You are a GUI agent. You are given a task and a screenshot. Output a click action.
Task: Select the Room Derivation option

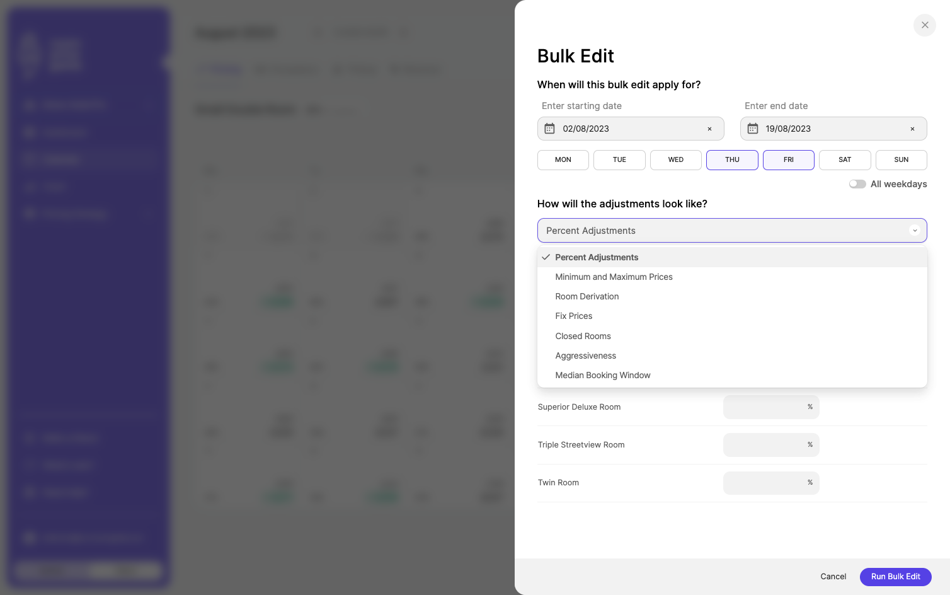point(732,296)
